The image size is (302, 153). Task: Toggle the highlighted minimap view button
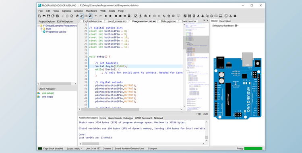coord(91,16)
